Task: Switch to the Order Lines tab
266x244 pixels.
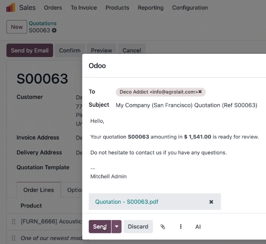Action: (x=39, y=190)
